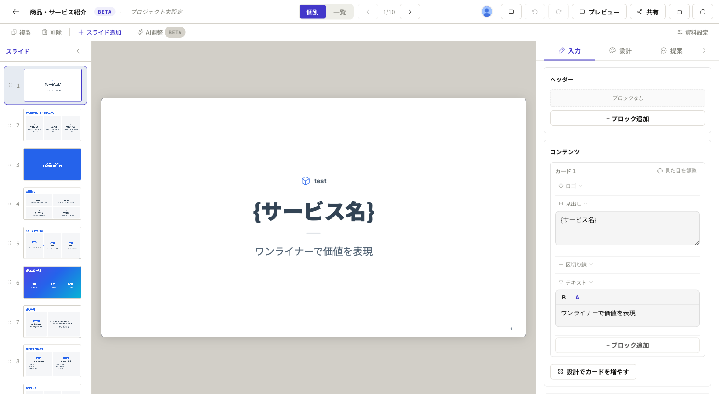Expand the right panel tabs arrow
The width and height of the screenshot is (719, 394).
pyautogui.click(x=704, y=50)
